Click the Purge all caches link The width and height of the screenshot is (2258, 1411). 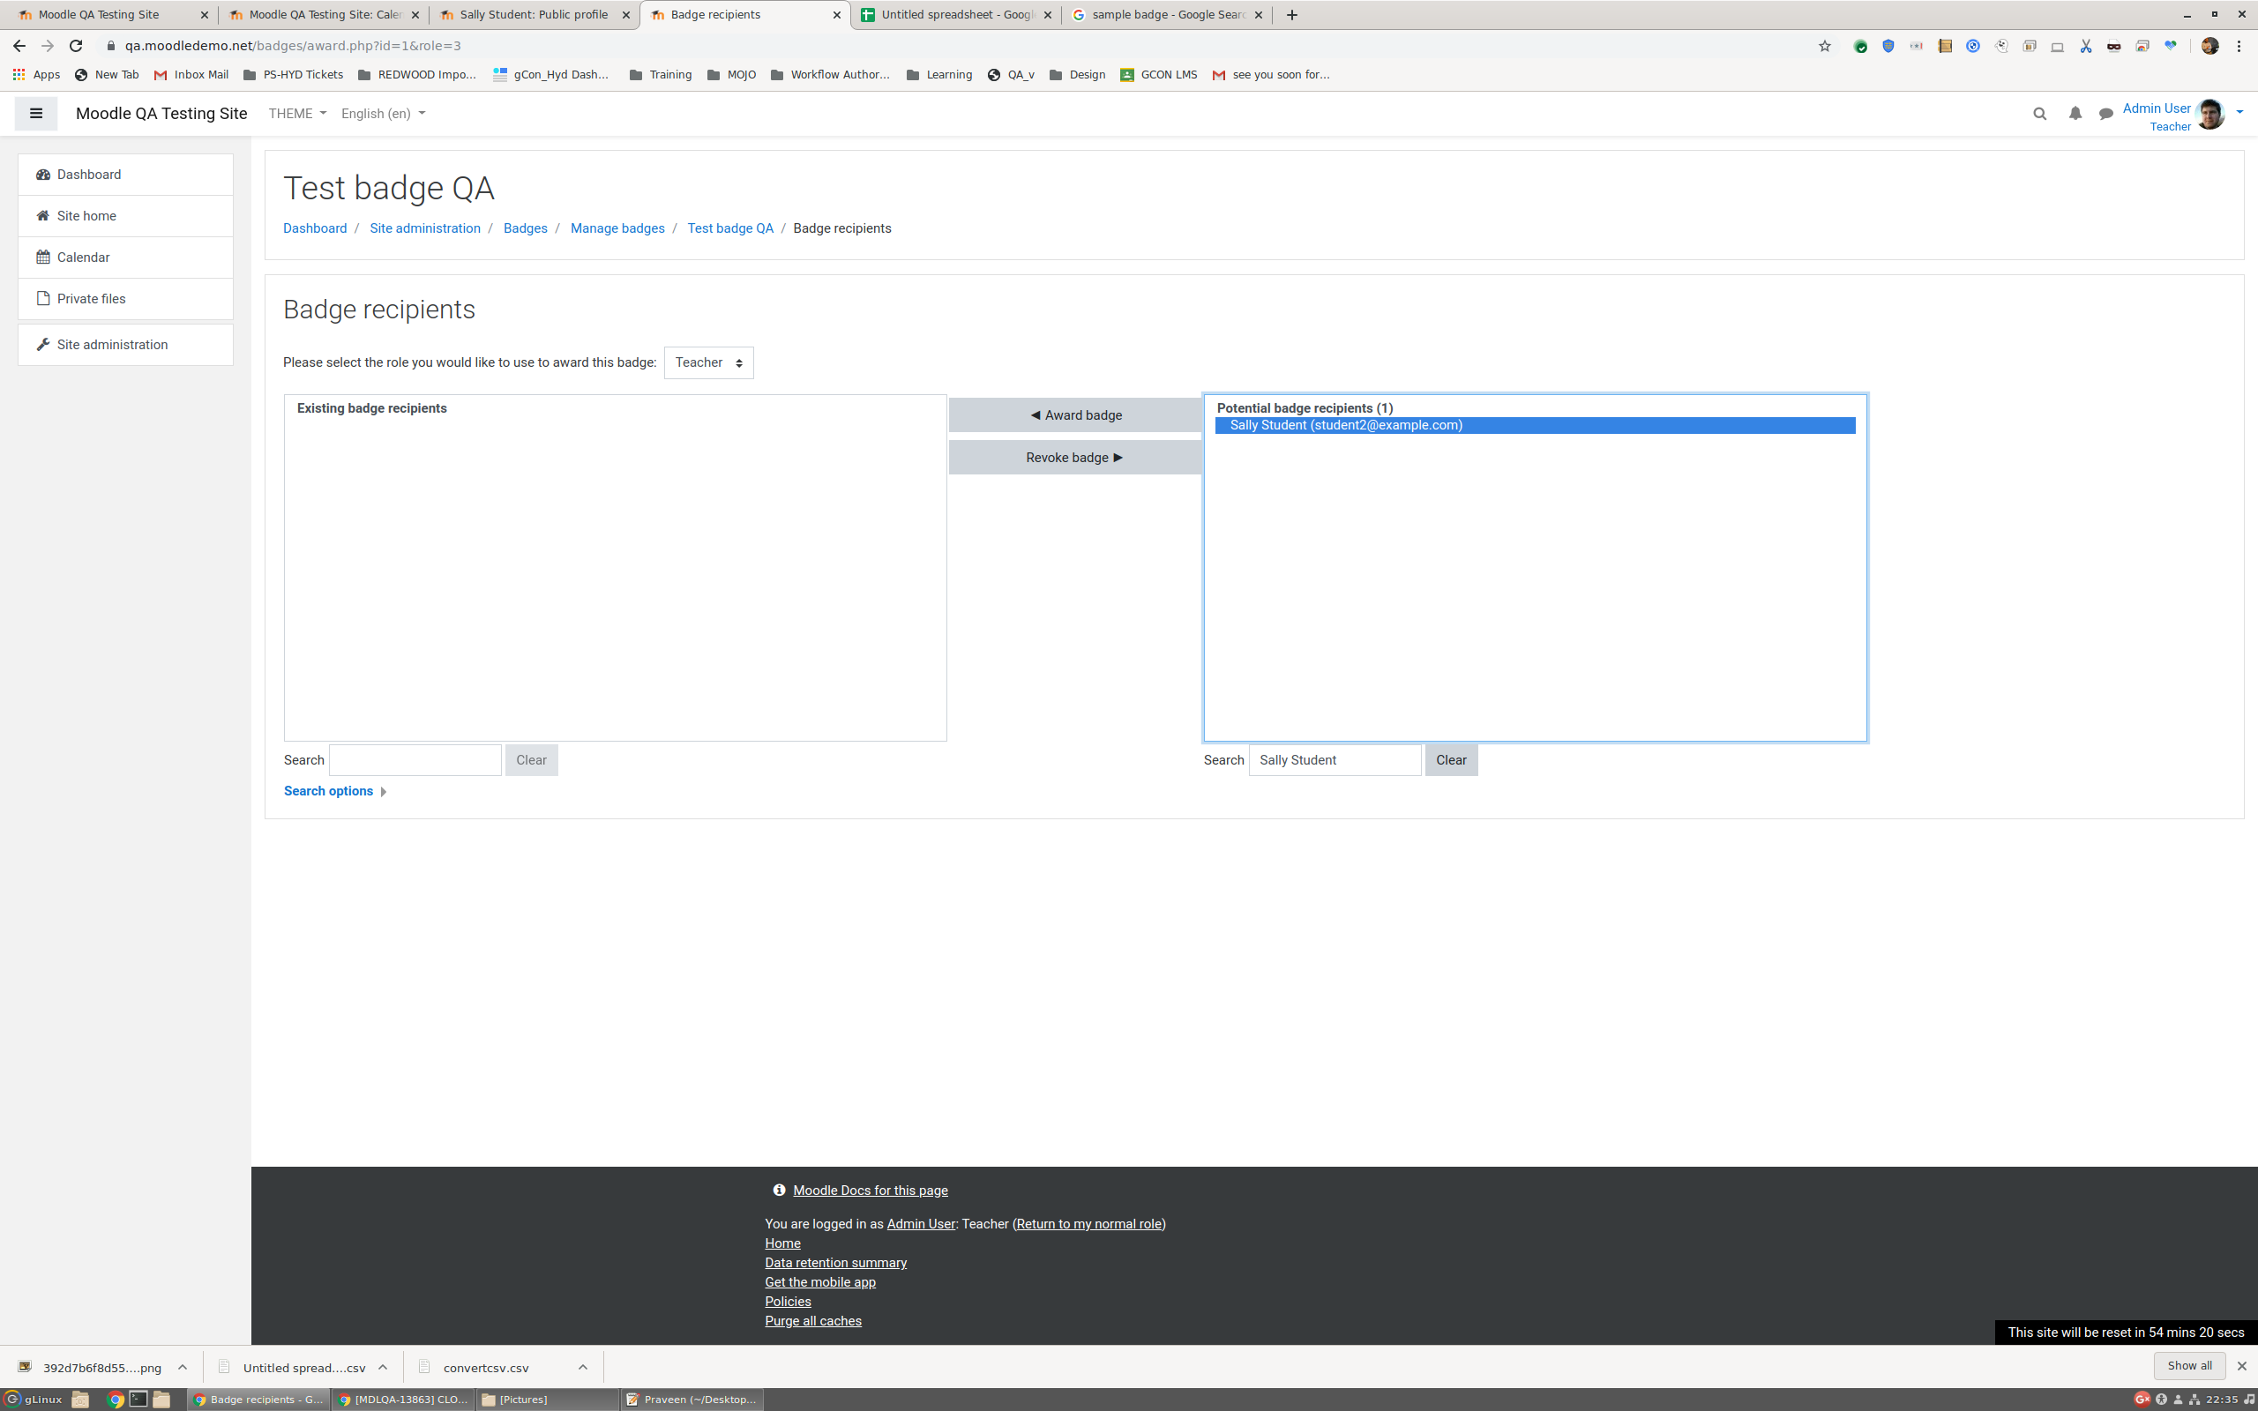point(812,1320)
